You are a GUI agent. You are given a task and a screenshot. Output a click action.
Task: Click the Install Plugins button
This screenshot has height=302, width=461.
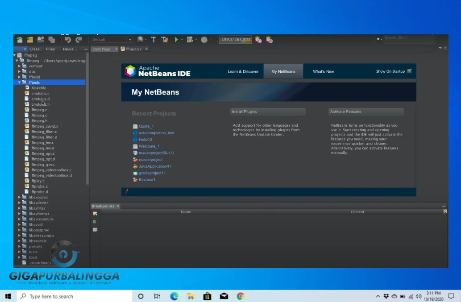point(267,112)
